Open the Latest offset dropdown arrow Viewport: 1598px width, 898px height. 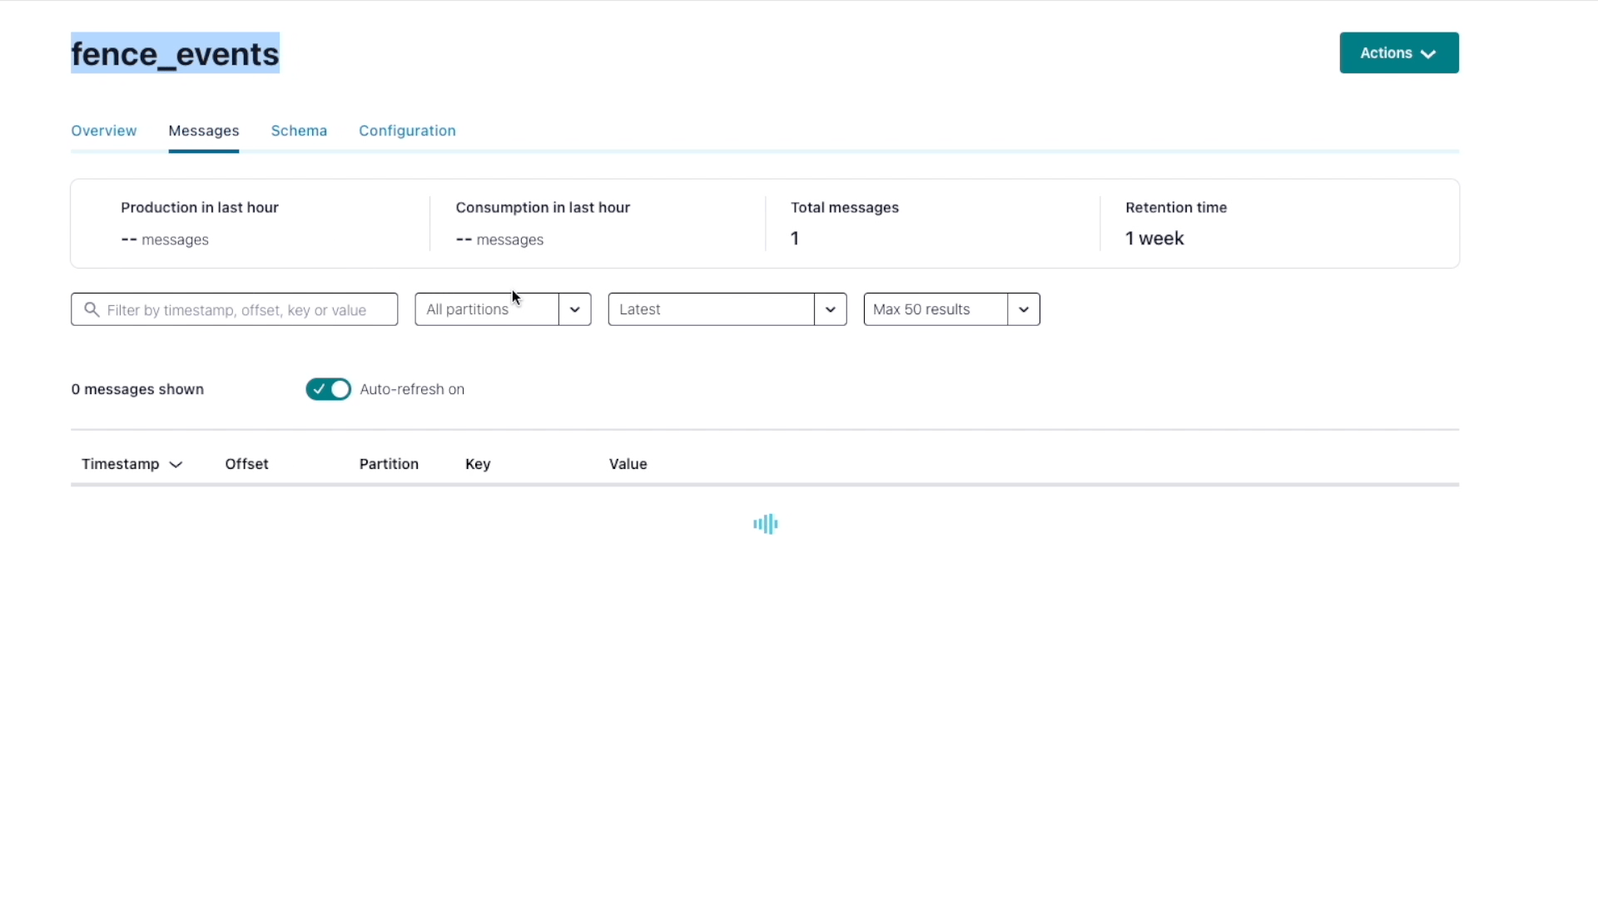click(x=830, y=309)
